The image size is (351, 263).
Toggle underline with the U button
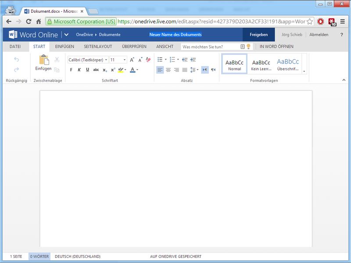pos(87,70)
